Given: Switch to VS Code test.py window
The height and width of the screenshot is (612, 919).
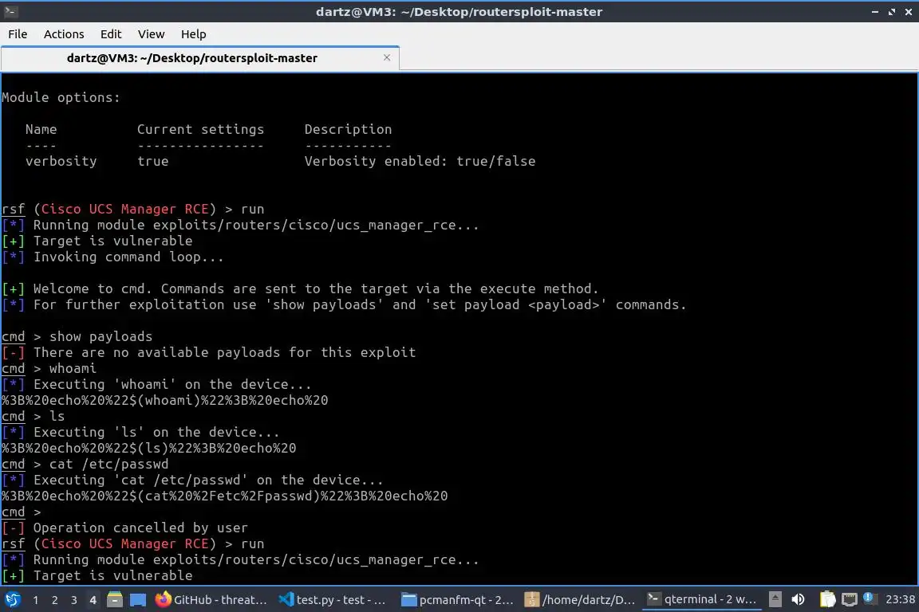Looking at the screenshot, I should click(333, 600).
